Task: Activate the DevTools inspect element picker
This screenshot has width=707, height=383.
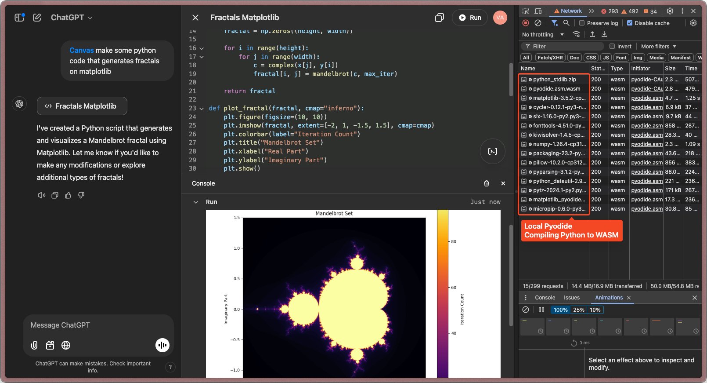Action: [526, 11]
